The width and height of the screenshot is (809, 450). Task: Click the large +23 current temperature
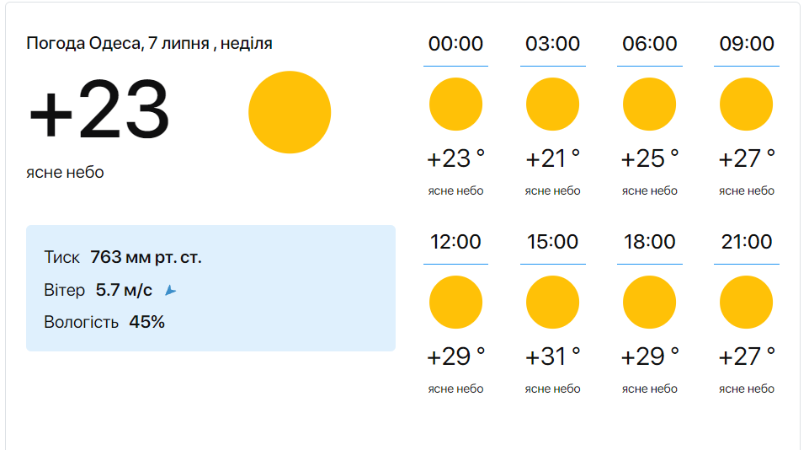[x=99, y=111]
